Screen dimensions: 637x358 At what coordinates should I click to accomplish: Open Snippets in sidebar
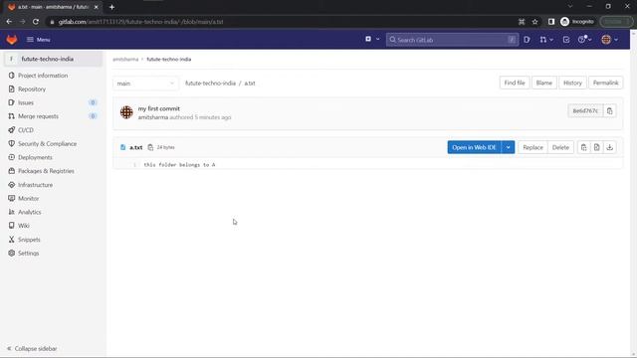pos(29,240)
